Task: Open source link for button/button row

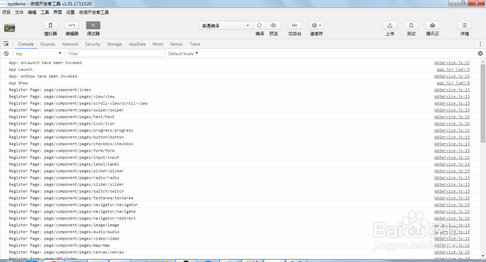Action: [452, 137]
